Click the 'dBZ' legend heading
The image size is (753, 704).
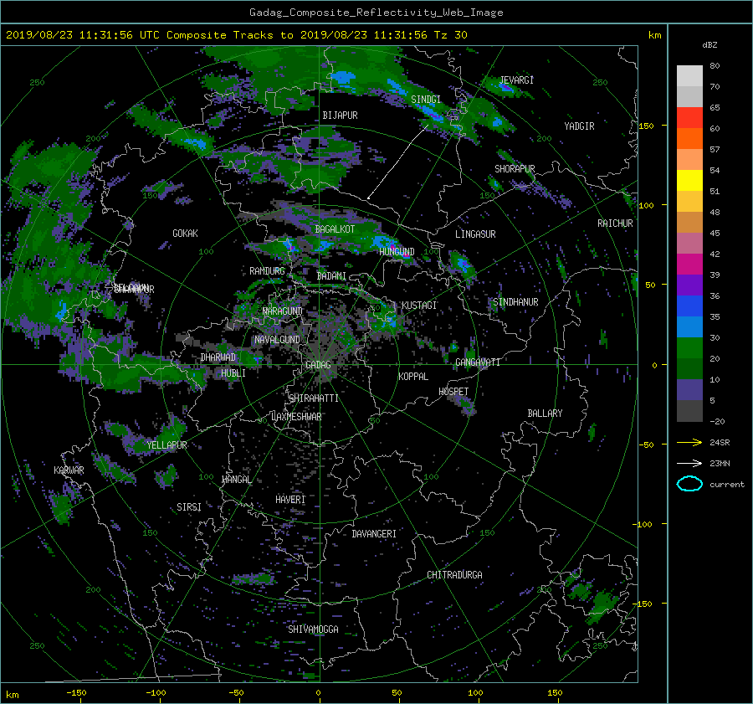pyautogui.click(x=709, y=44)
